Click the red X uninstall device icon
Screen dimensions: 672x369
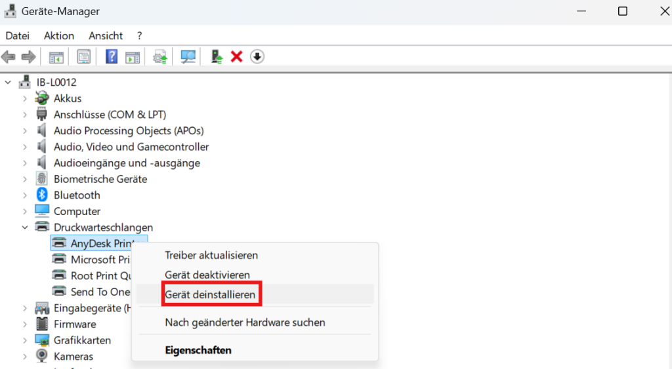point(236,56)
